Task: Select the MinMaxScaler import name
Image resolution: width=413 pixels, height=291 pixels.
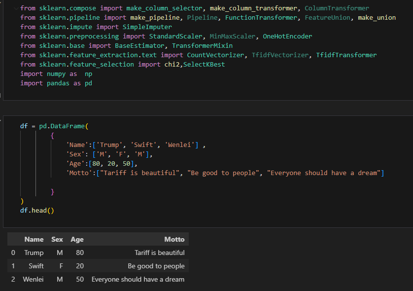Action: tap(233, 36)
